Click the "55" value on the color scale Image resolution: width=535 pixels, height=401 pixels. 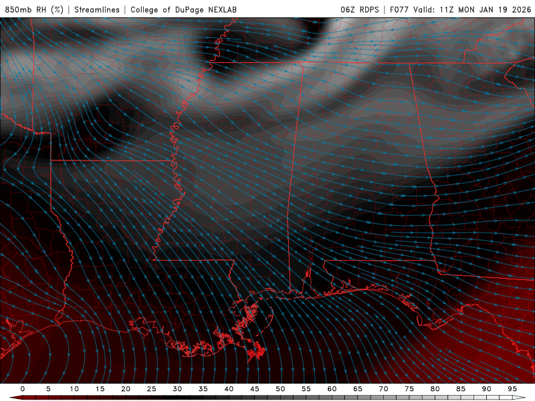tap(306, 389)
